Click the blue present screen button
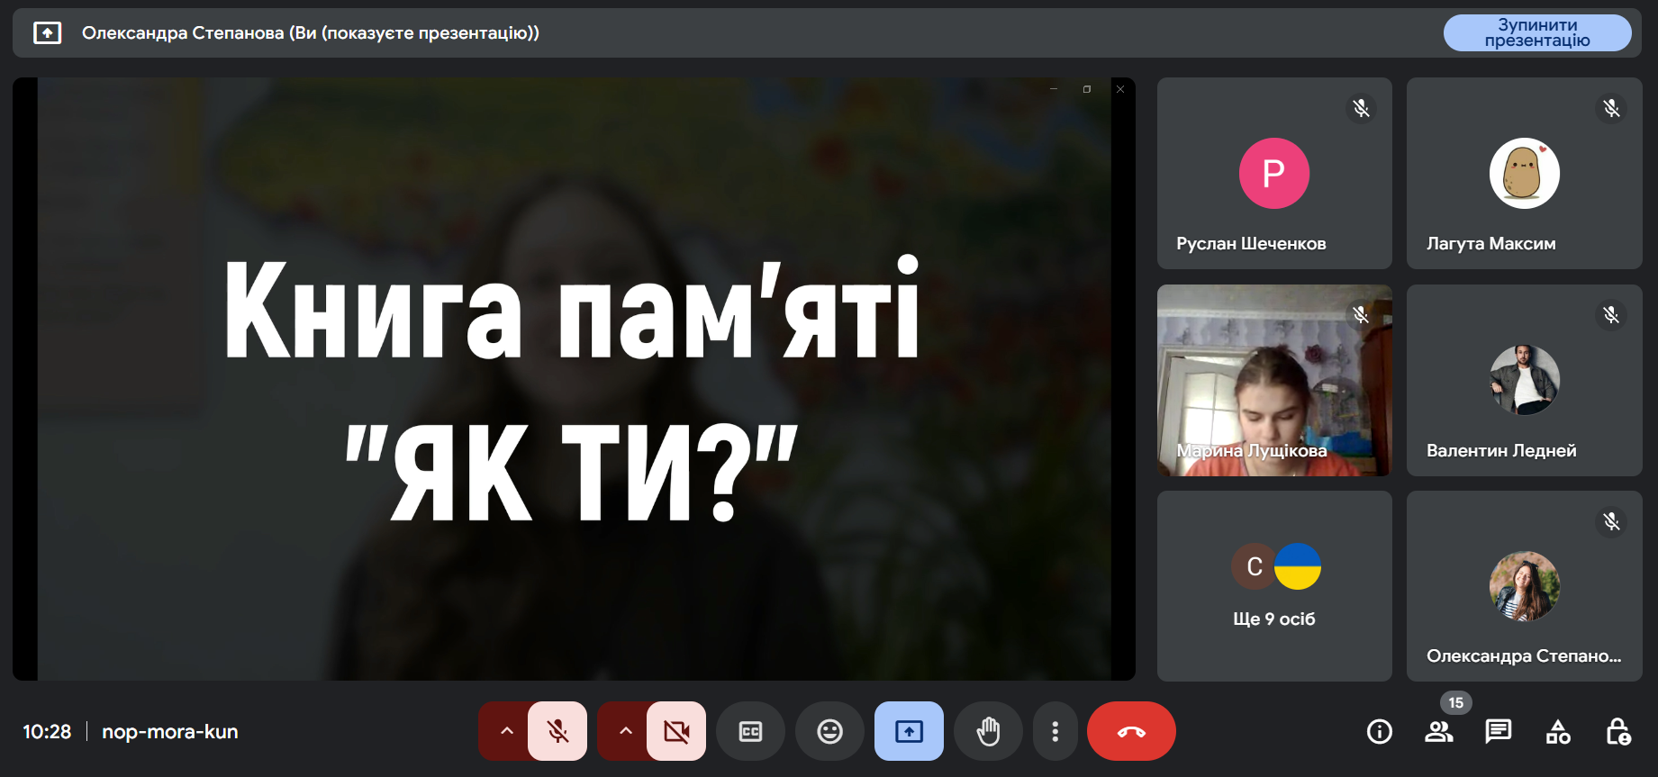The image size is (1658, 777). (909, 732)
